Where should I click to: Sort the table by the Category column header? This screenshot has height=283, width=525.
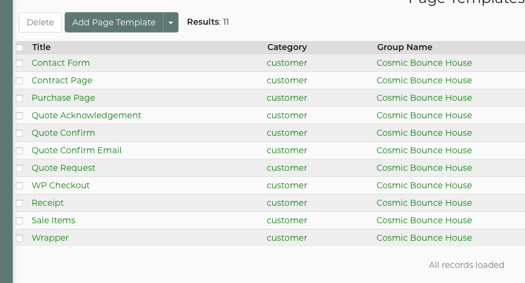click(x=287, y=47)
